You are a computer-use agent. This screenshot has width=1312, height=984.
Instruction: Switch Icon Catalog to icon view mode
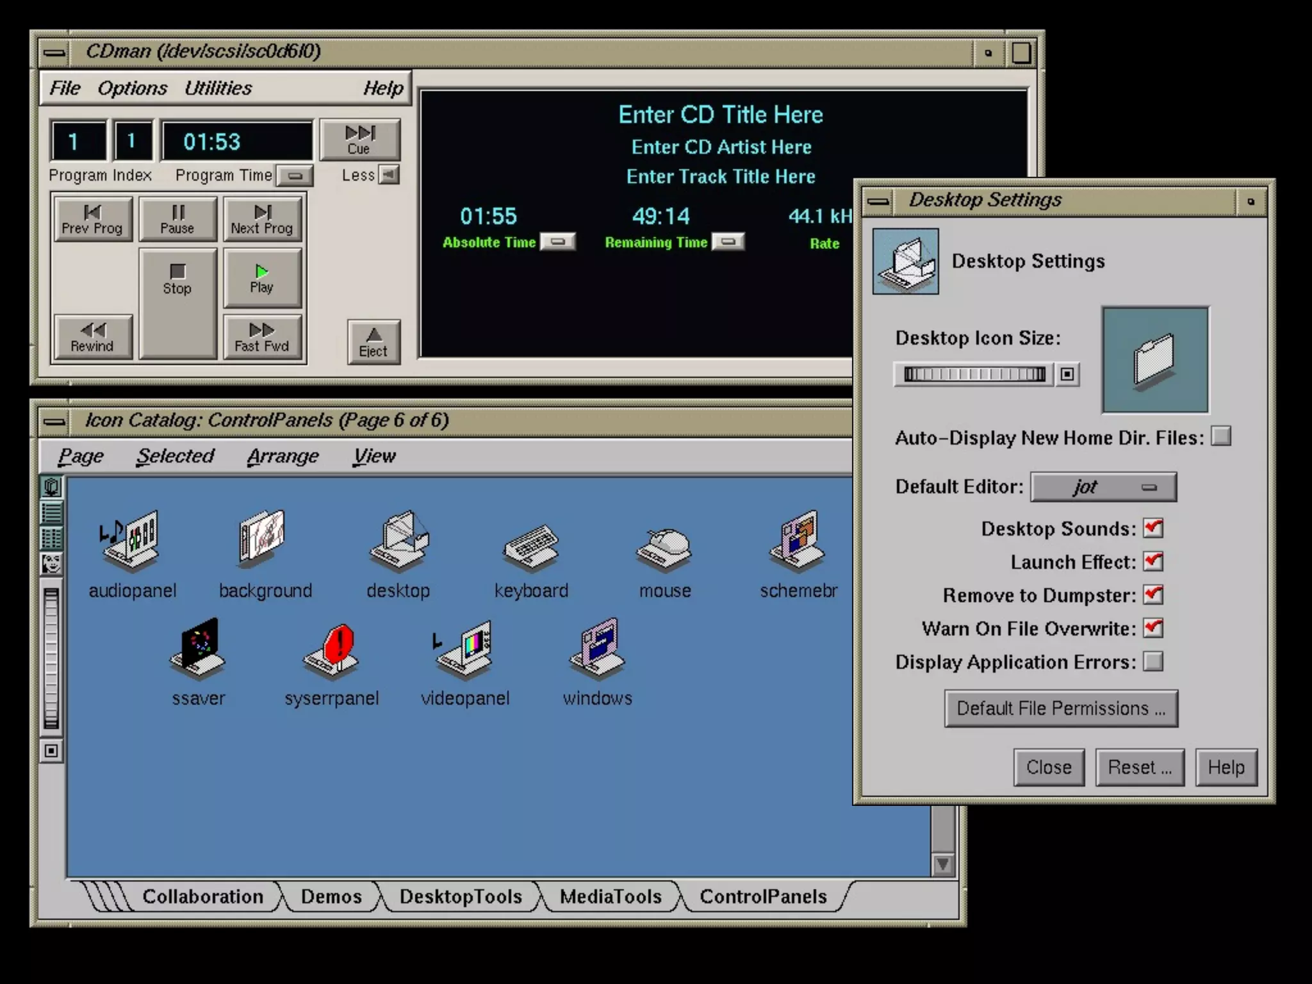tap(51, 488)
